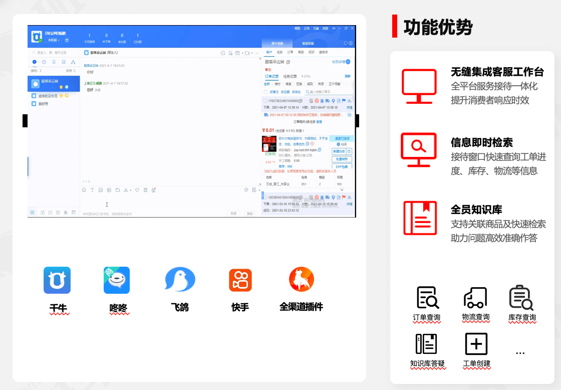
Task: Click the emoji icon in chat toolbar
Action: (84, 190)
